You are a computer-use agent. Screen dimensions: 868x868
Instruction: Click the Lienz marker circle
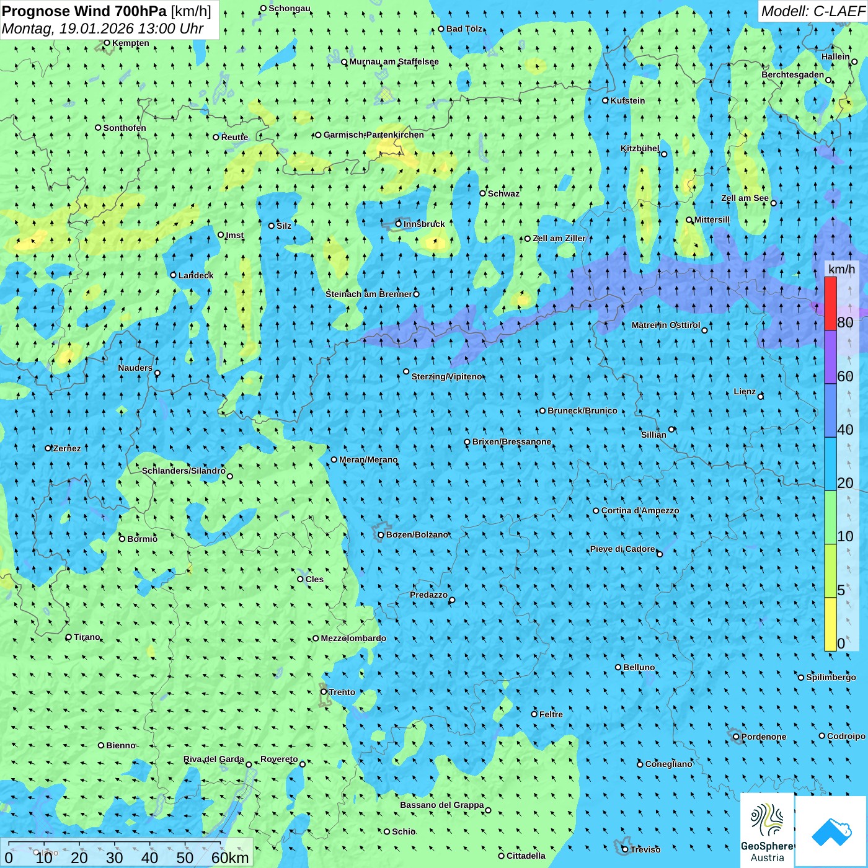coord(761,396)
